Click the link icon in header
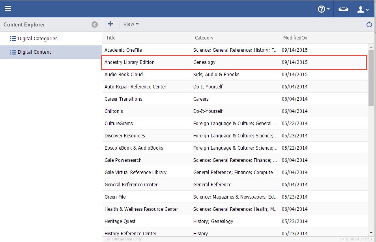Viewport: 376px width, 242px height. pyautogui.click(x=343, y=9)
